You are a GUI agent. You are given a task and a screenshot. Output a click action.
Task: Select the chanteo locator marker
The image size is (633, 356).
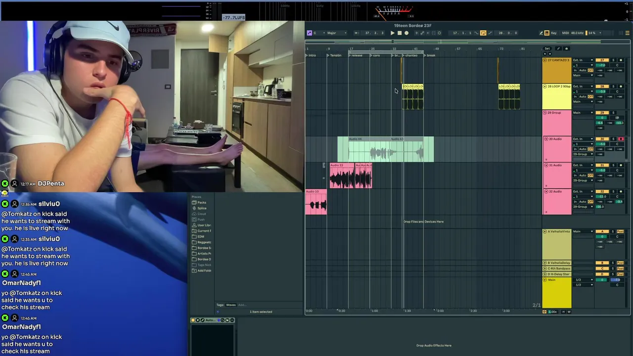tap(409, 55)
